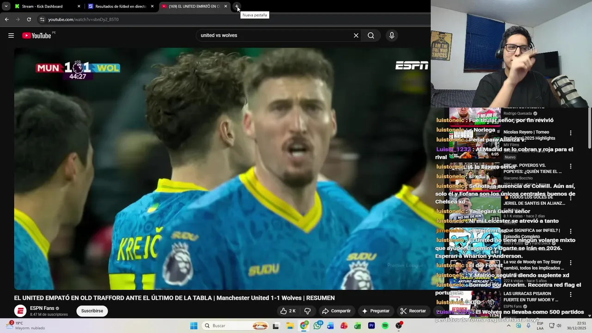This screenshot has height=333, width=592.
Task: Subscribe to ESPN Fans with Suscribirse
Action: (92, 311)
